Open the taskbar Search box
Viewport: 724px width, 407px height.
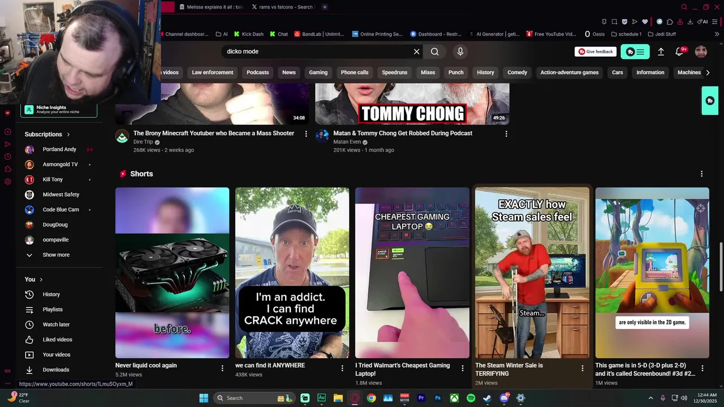pos(255,398)
